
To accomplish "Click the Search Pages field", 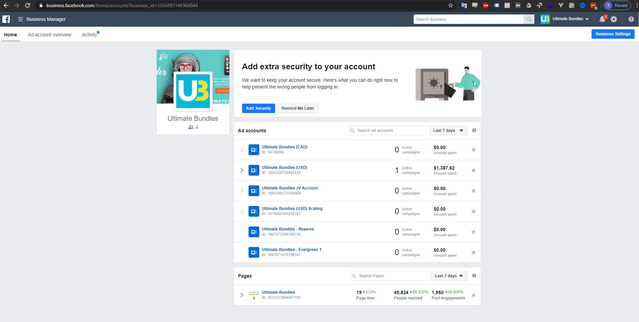I will [389, 276].
